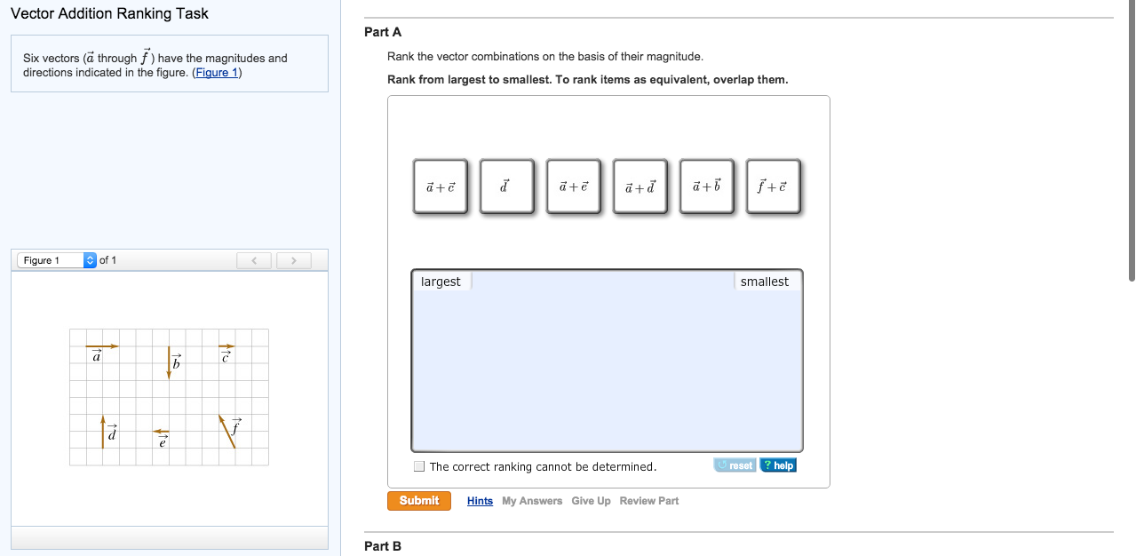Select the a+c vector combination tile
This screenshot has width=1136, height=556.
(440, 187)
